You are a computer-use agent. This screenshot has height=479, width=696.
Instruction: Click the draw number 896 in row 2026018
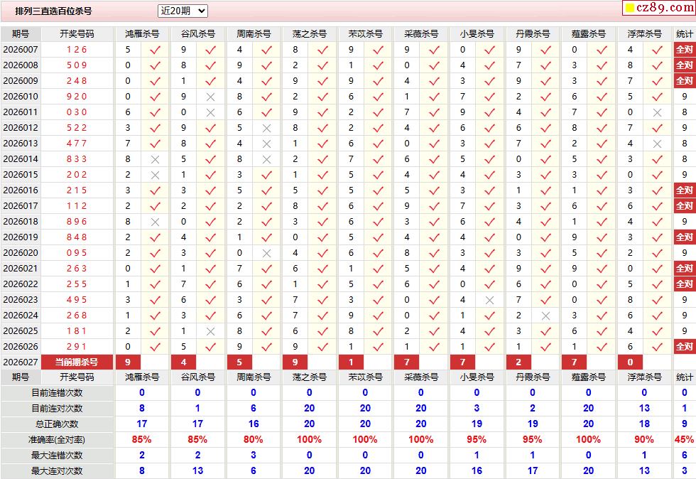pos(77,221)
